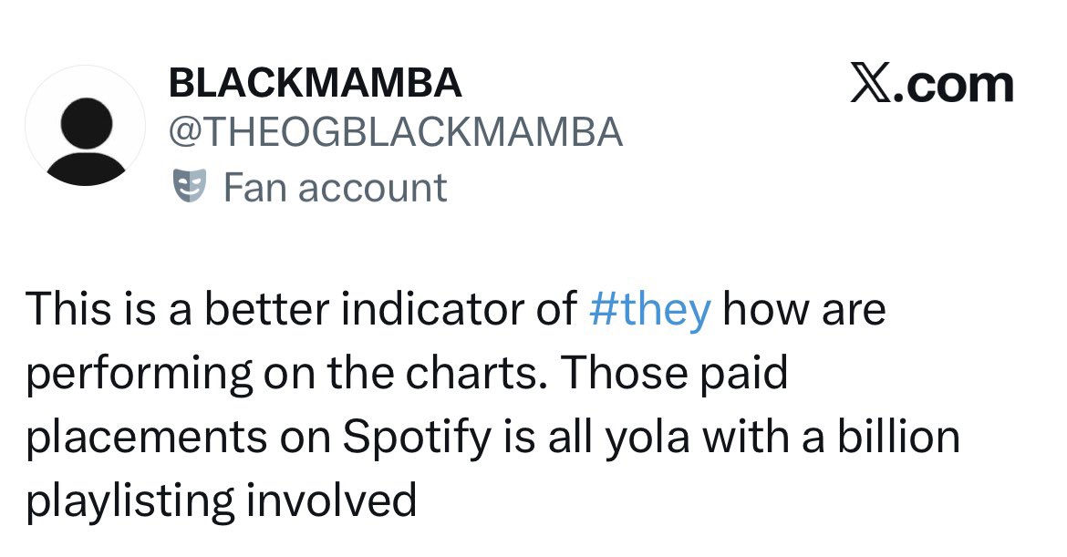Click the word 'Spotify' in the tweet
Image resolution: width=1067 pixels, height=557 pixels.
click(x=417, y=438)
